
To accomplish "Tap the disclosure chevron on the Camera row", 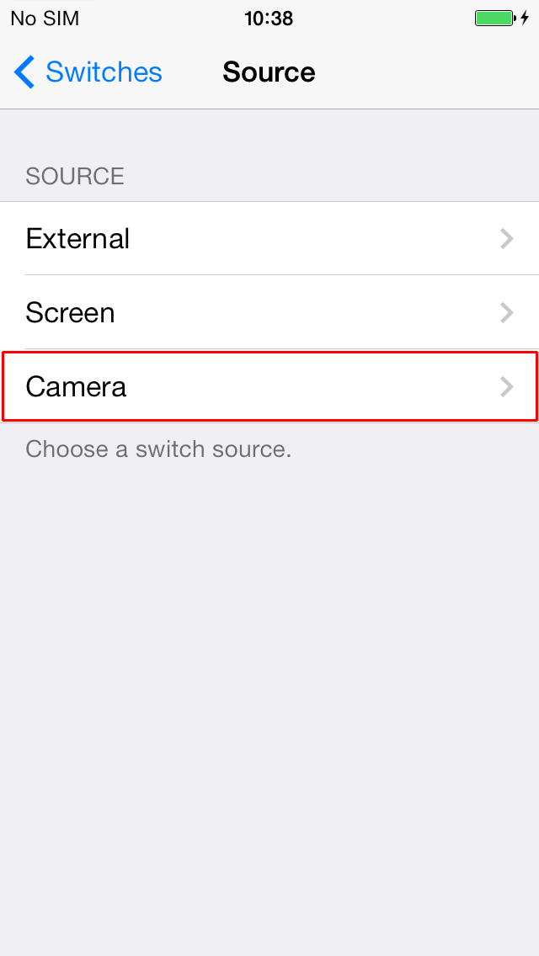I will tap(507, 386).
